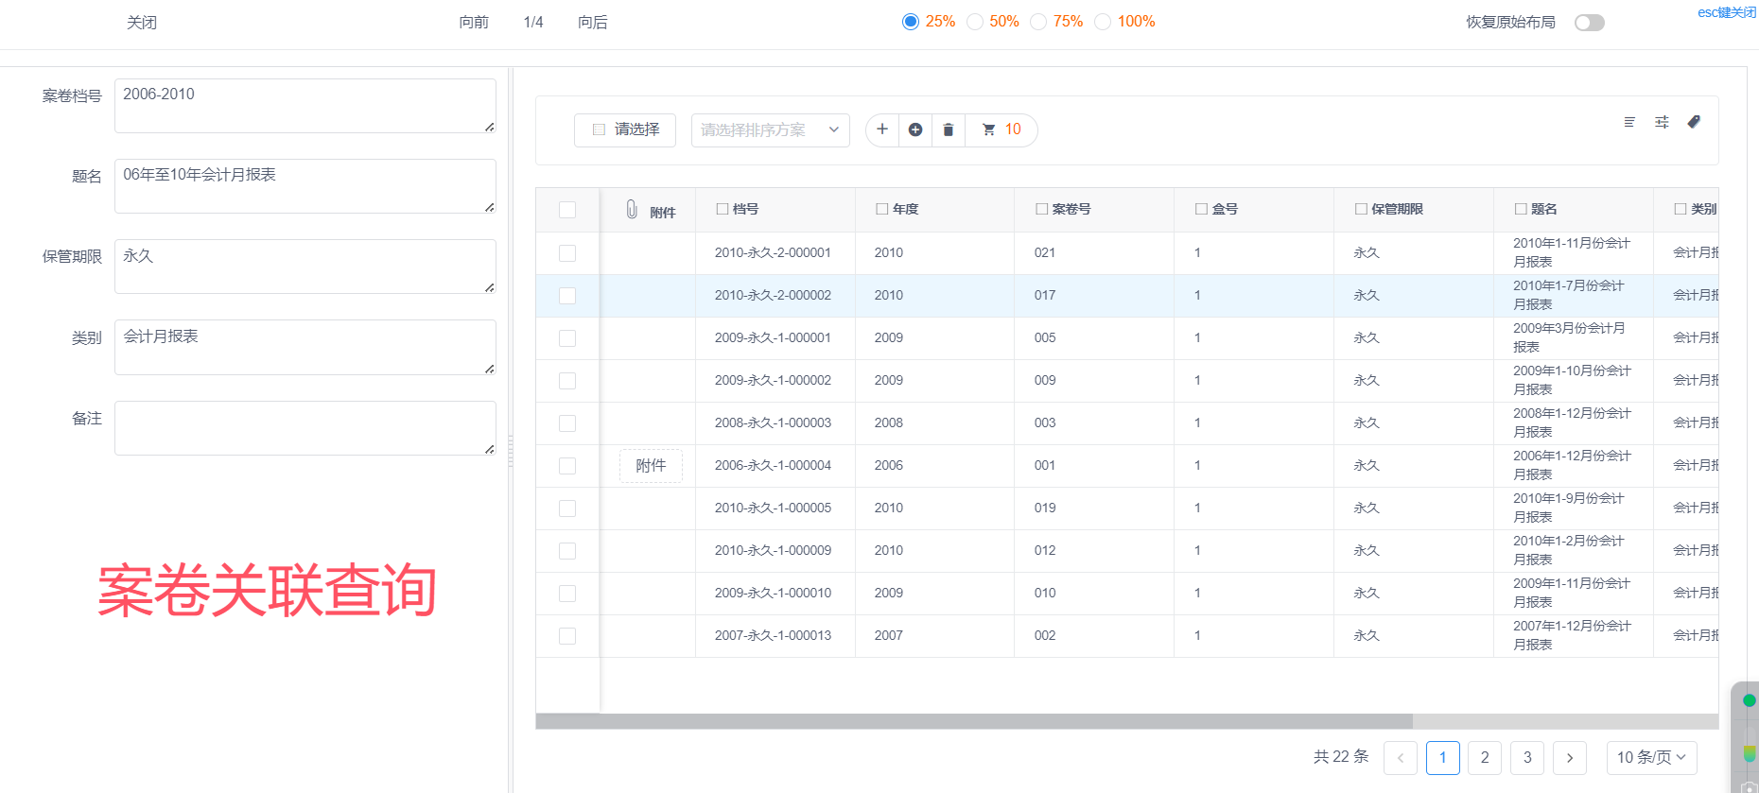Open the column settings sliders icon

pyautogui.click(x=1662, y=122)
